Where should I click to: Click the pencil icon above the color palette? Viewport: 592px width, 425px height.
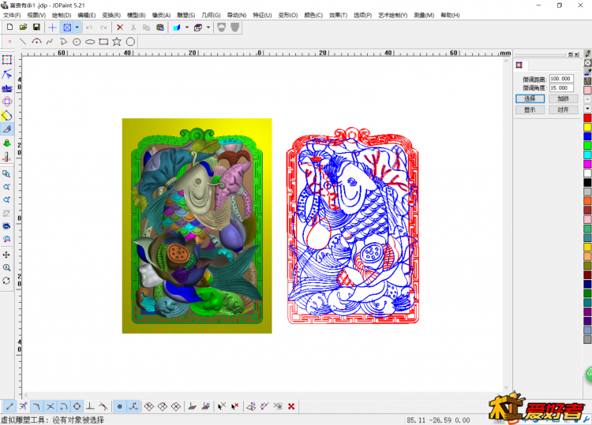[587, 54]
